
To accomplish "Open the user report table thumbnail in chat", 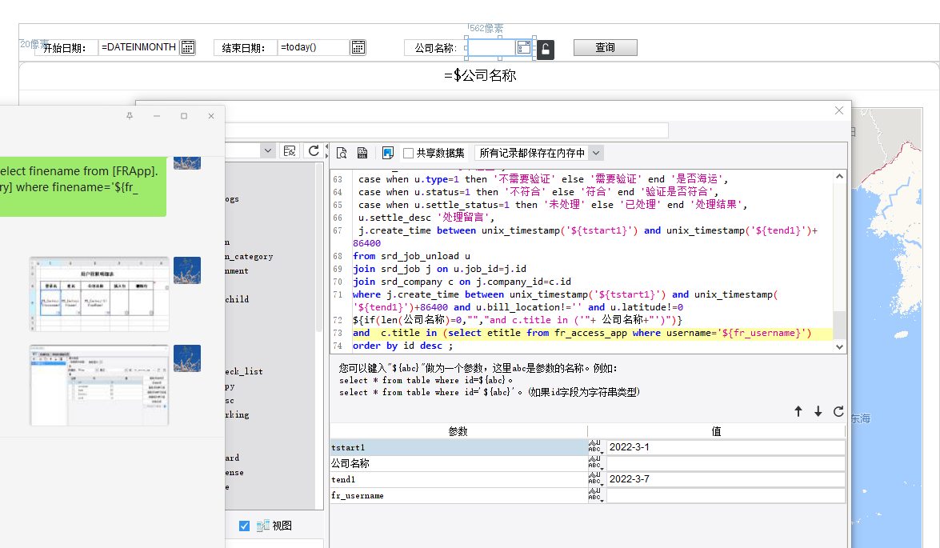I will tap(99, 293).
